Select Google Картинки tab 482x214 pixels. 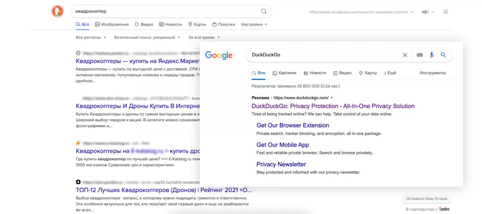coord(284,73)
